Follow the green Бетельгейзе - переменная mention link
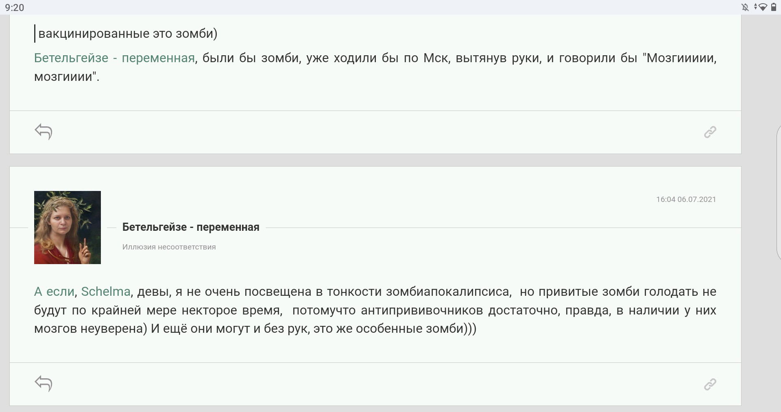This screenshot has width=781, height=412. coord(114,58)
